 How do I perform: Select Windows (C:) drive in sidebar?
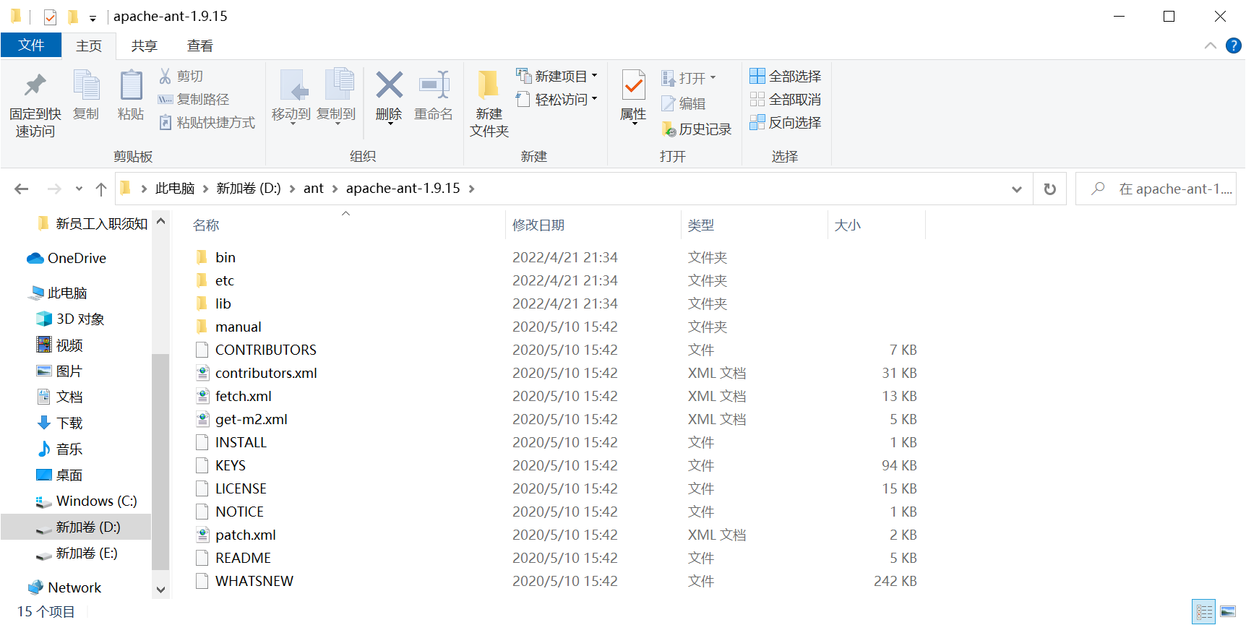[86, 501]
